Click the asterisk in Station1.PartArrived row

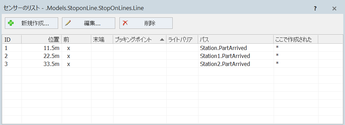(277, 55)
